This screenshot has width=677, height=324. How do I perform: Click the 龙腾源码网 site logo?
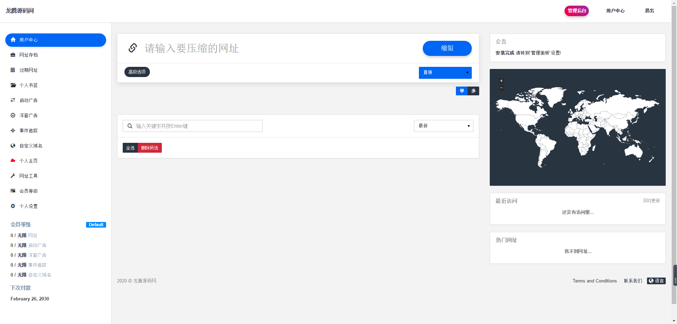tap(20, 11)
